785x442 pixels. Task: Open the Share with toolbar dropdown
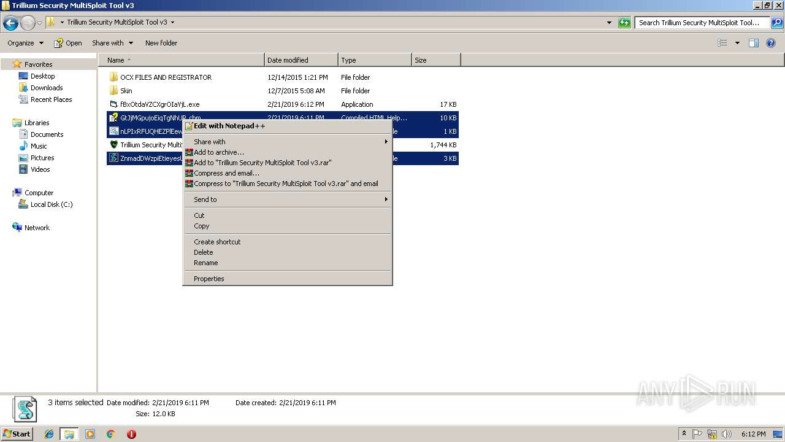pyautogui.click(x=112, y=43)
